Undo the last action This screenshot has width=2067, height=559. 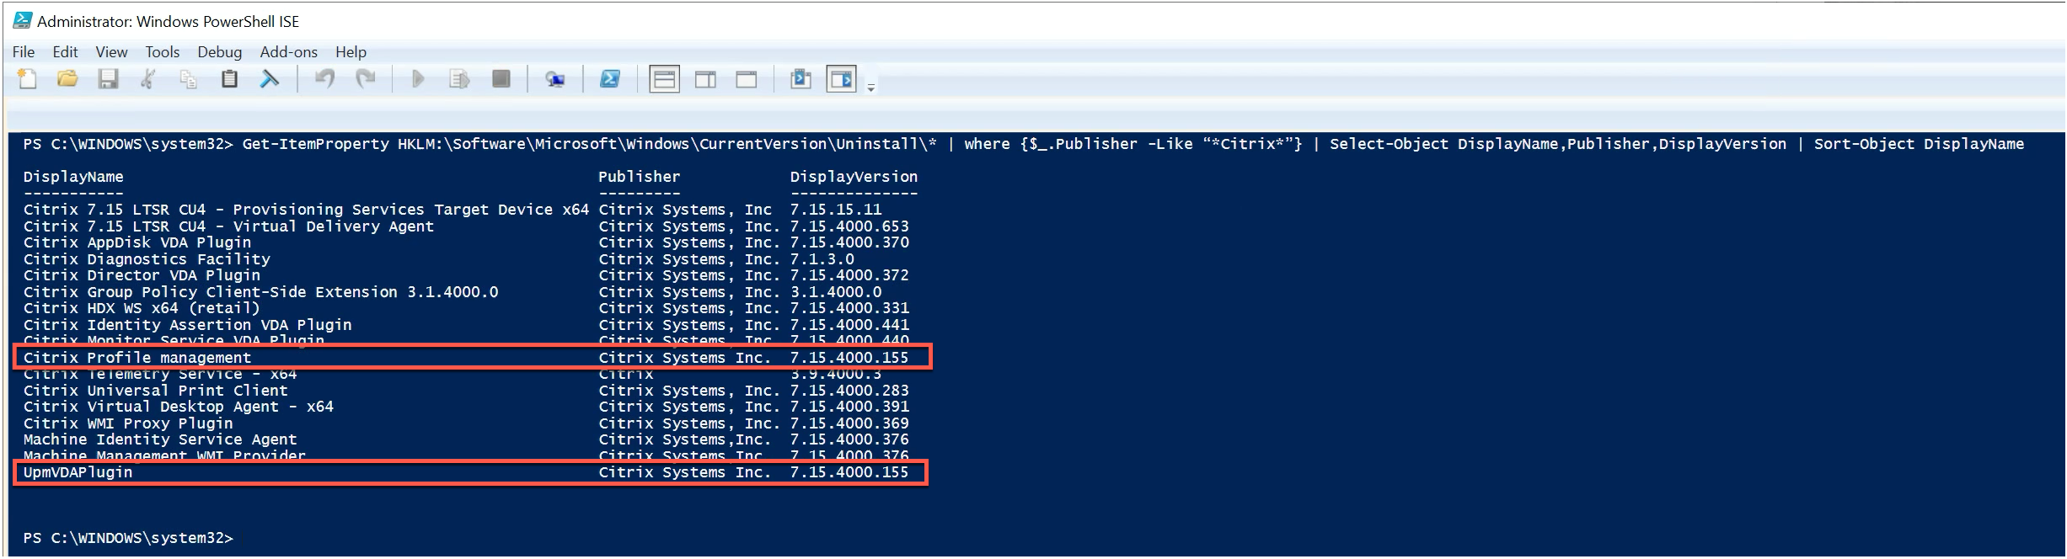(324, 79)
